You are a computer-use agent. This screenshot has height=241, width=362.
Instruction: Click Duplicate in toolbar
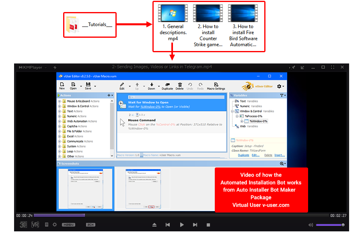(x=167, y=86)
